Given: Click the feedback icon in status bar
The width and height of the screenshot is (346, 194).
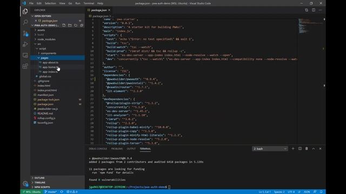Looking at the screenshot, I should [x=315, y=192].
